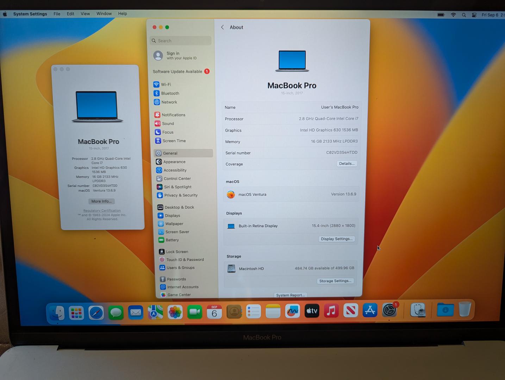The image size is (505, 380).
Task: Open Displays in the sidebar
Action: tap(169, 216)
